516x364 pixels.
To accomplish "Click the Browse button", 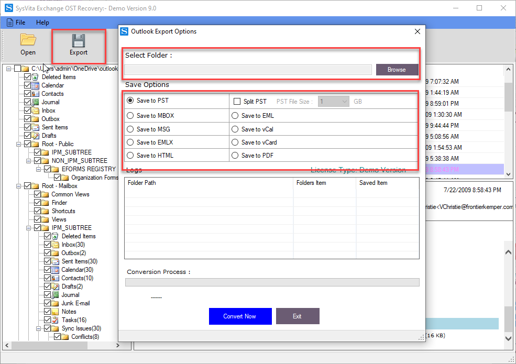I will (397, 70).
